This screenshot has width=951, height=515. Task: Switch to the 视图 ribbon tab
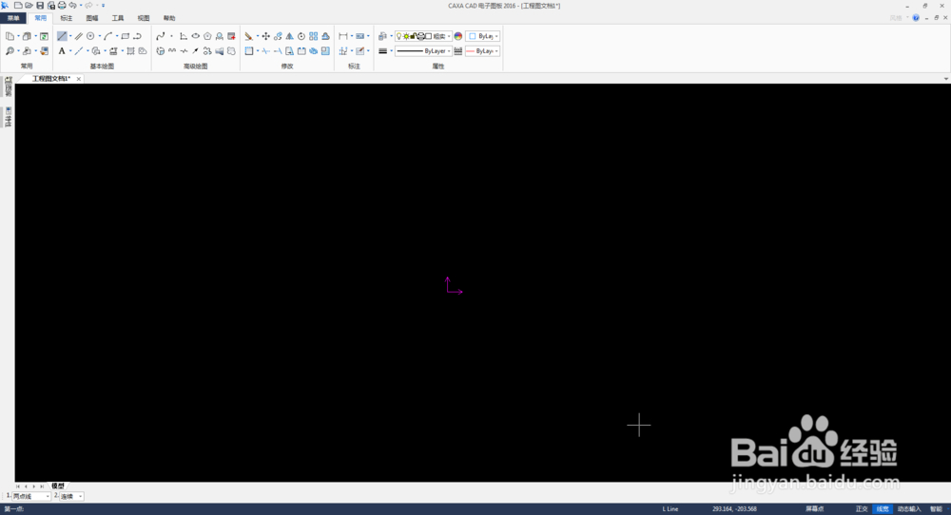(144, 18)
